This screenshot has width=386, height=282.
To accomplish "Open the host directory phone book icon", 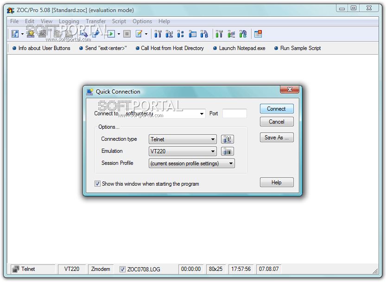I will click(15, 34).
